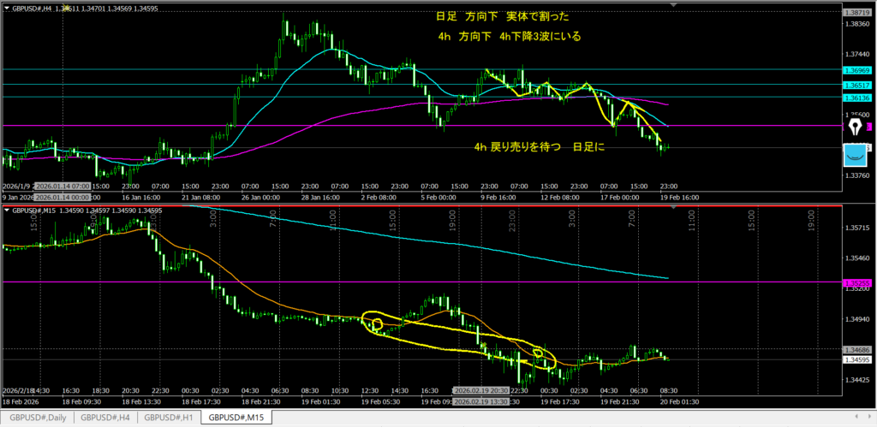
Task: Click the 1.34595 current price label
Action: point(856,360)
